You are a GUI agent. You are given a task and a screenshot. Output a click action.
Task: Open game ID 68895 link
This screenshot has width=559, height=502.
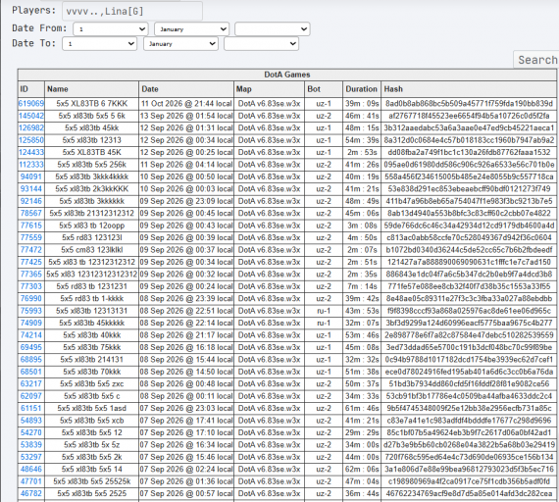[x=31, y=360]
